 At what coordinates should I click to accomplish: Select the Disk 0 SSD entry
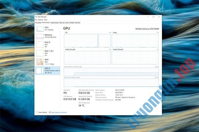pos(47,44)
